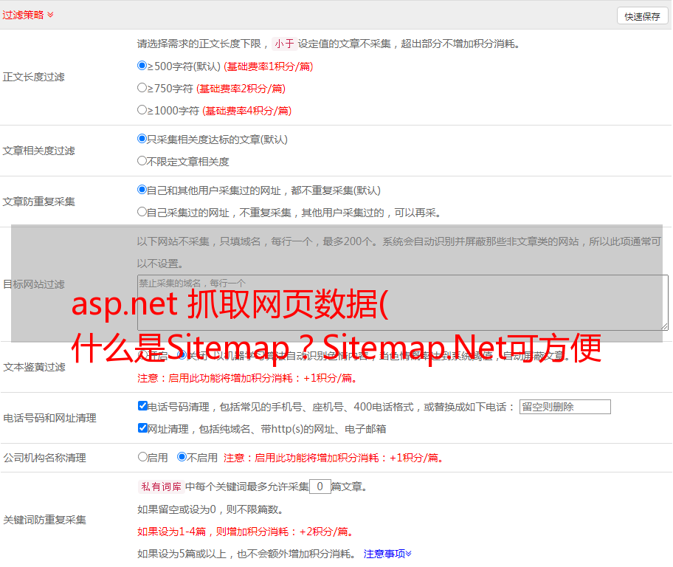Click the 小于 highlighted tag
The image size is (673, 567).
pos(284,44)
